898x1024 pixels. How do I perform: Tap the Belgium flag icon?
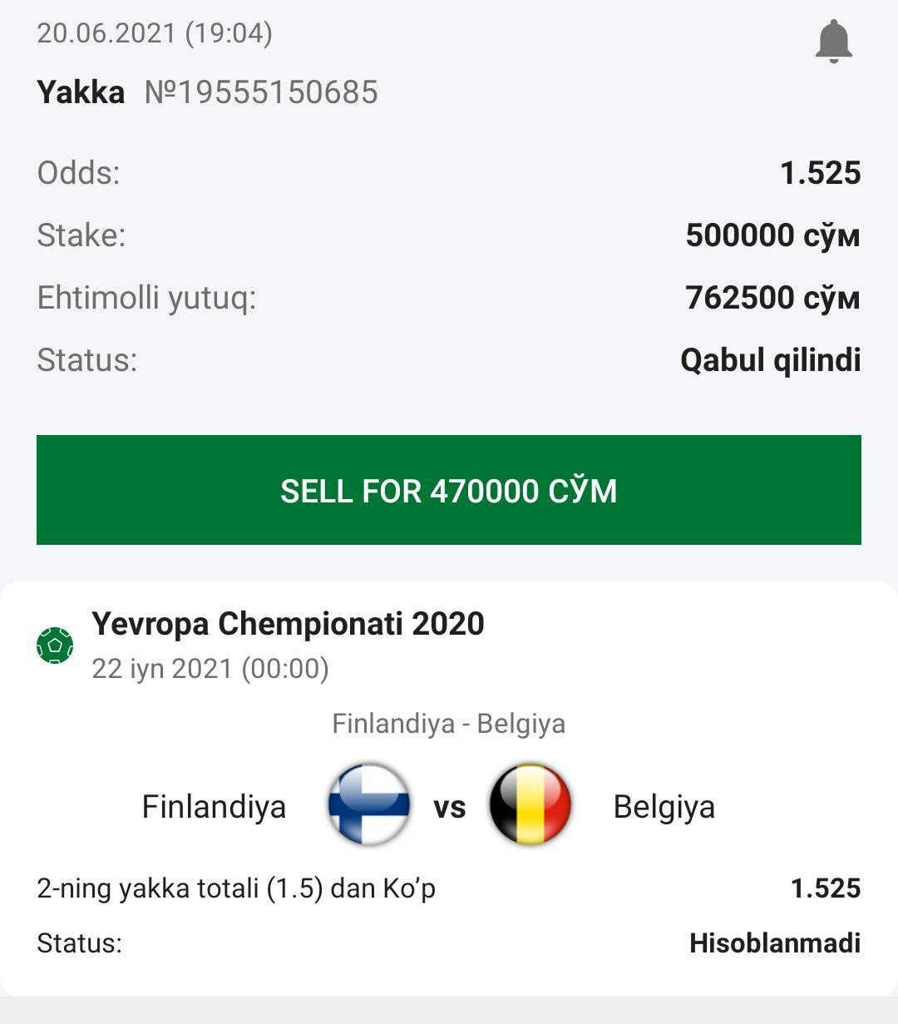pyautogui.click(x=530, y=804)
